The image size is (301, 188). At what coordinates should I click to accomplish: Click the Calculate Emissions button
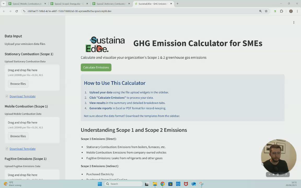click(96, 67)
